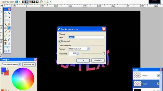The image size is (163, 91).
Task: Select the Ellipse Select tool
Action: click(x=5, y=20)
